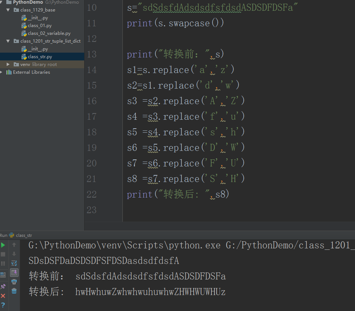Viewport: 355px width, 311px height.
Task: Close the run tab with red X
Action: click(3, 296)
